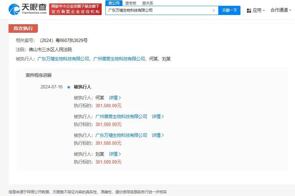Click the 案件程序进展 heading
This screenshot has width=295, height=196.
(39, 75)
